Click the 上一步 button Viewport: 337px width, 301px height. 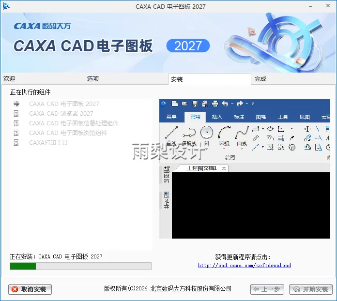coord(267,289)
